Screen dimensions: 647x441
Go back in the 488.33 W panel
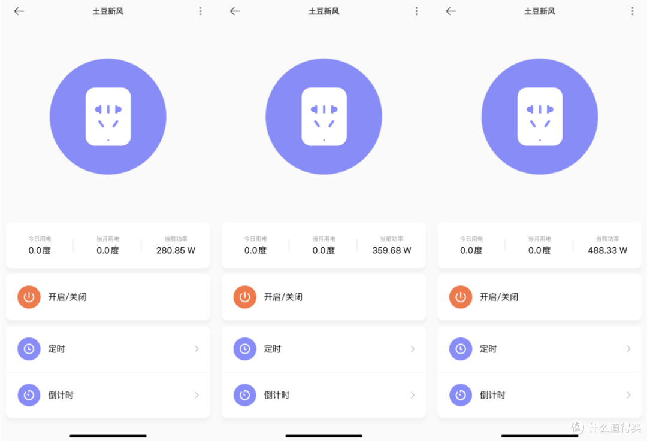tap(451, 11)
